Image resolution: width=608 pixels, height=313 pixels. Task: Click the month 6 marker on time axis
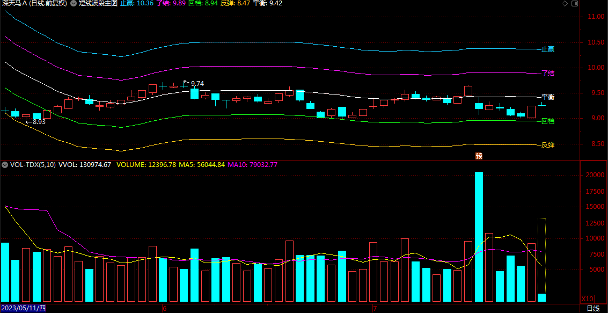164,309
